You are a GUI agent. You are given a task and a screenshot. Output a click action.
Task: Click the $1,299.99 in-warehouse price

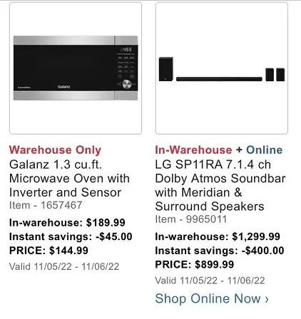click(x=256, y=236)
